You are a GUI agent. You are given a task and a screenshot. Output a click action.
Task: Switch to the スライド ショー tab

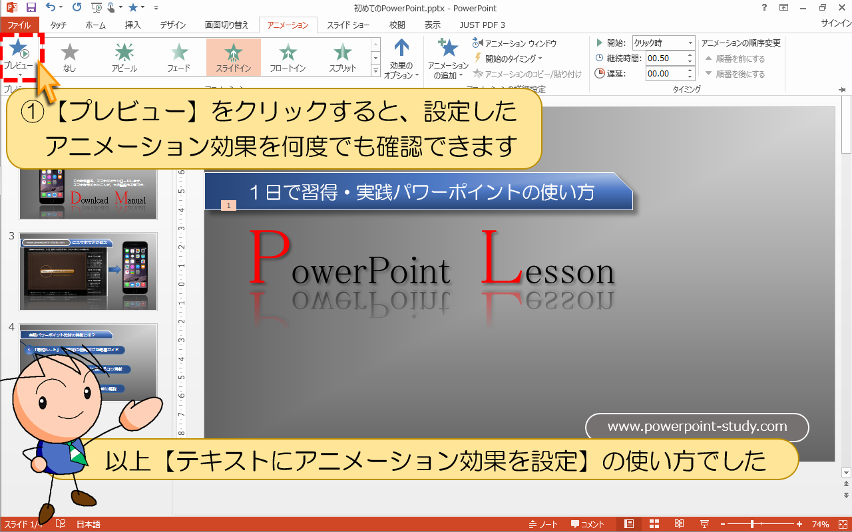[349, 25]
